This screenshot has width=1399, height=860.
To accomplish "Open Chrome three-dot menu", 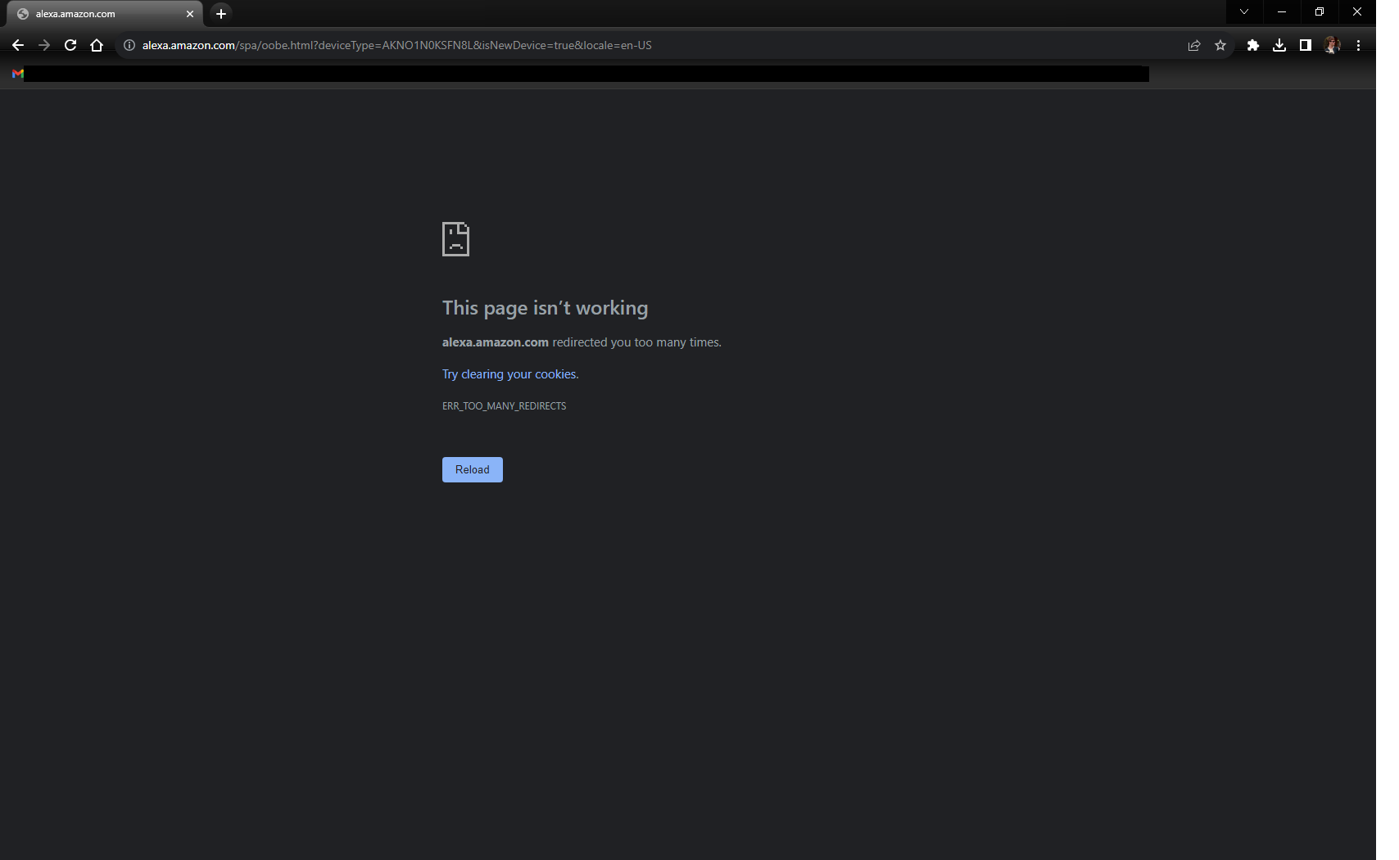I will coord(1358,46).
